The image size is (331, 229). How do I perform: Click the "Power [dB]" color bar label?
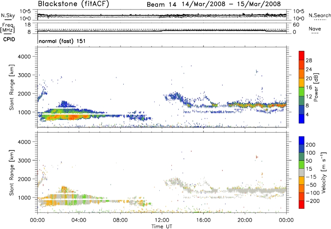pyautogui.click(x=316, y=87)
